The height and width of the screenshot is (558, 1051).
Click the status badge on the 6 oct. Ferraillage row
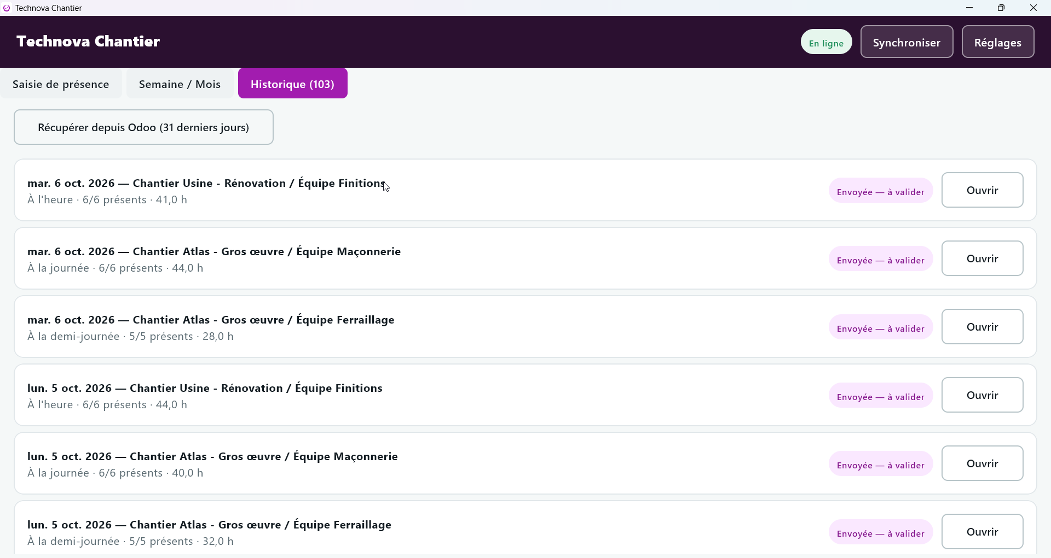(881, 328)
